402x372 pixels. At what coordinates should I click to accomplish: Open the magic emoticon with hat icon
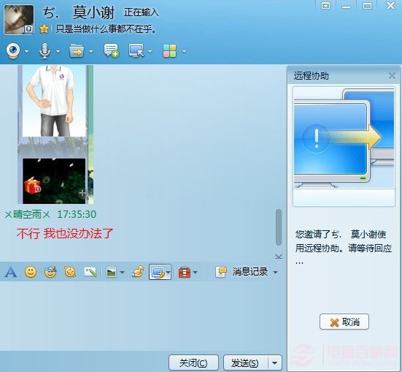pos(50,272)
